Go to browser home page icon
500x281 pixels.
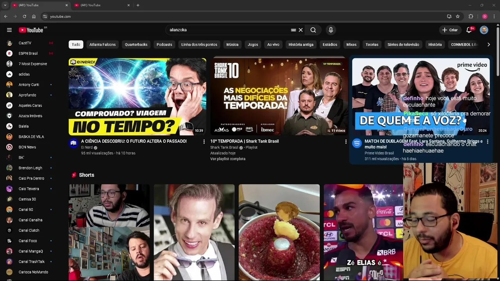(x=34, y=16)
